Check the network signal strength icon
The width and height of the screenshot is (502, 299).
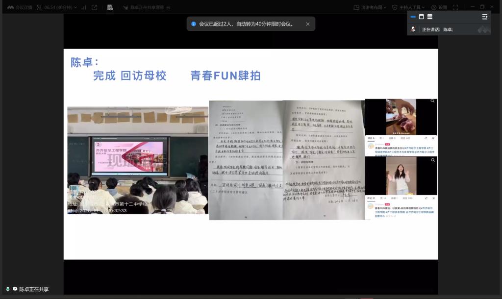(x=84, y=7)
